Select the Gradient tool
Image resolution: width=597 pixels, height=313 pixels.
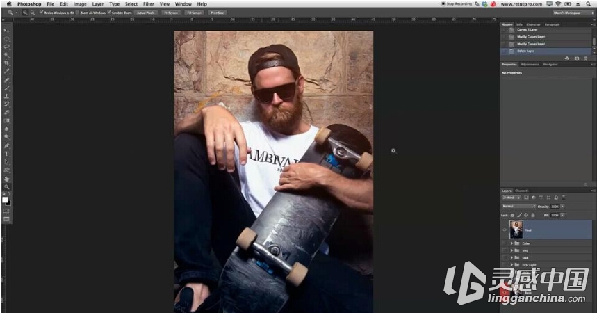coord(6,121)
